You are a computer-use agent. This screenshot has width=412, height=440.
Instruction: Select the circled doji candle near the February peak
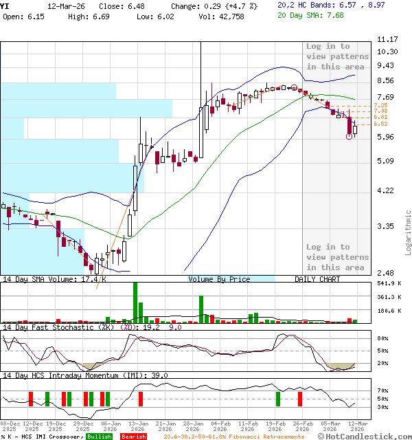tap(295, 88)
